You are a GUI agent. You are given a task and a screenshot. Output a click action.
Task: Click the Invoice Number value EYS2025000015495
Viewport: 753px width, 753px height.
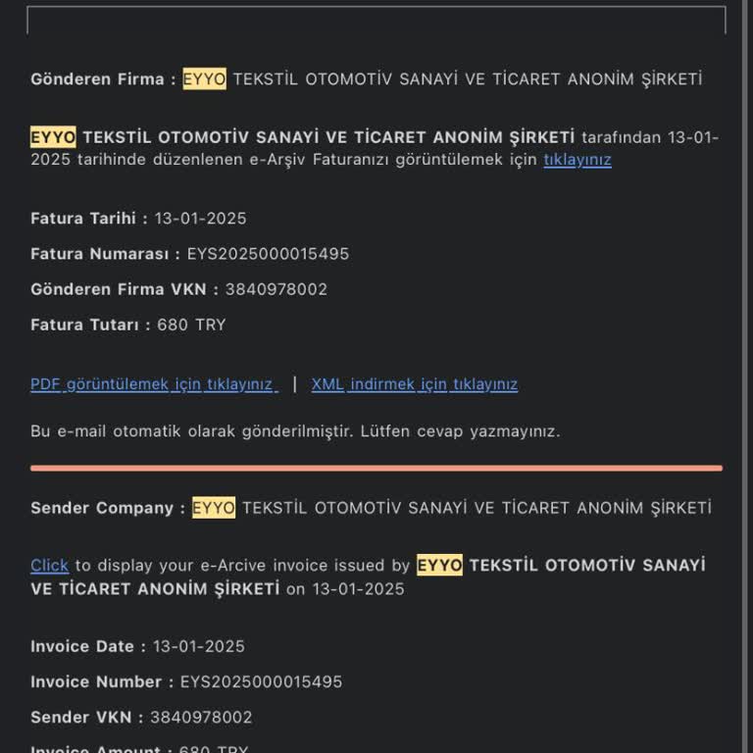(x=261, y=682)
